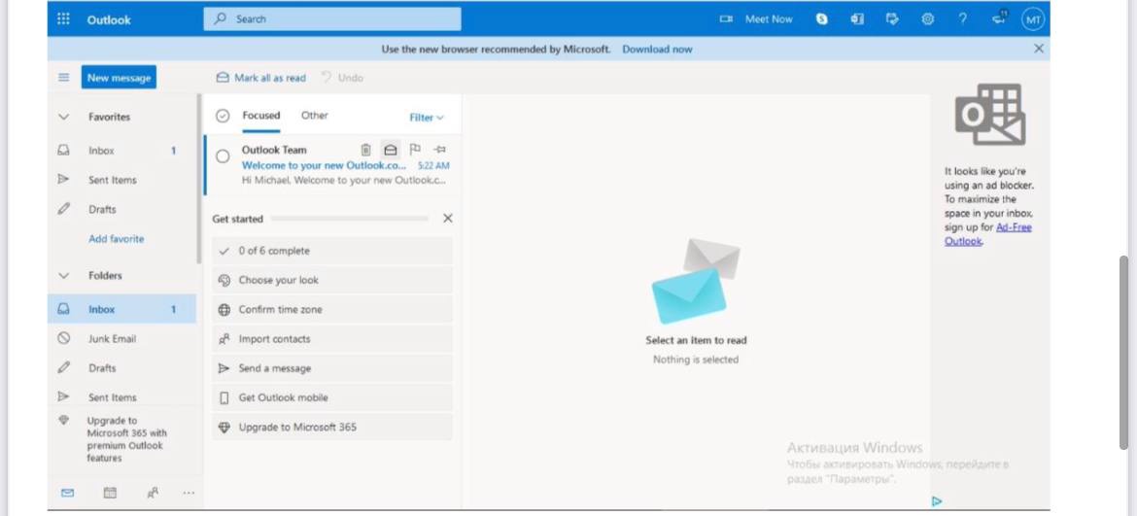
Task: Click the AdChoices triangle icon
Action: (x=937, y=500)
